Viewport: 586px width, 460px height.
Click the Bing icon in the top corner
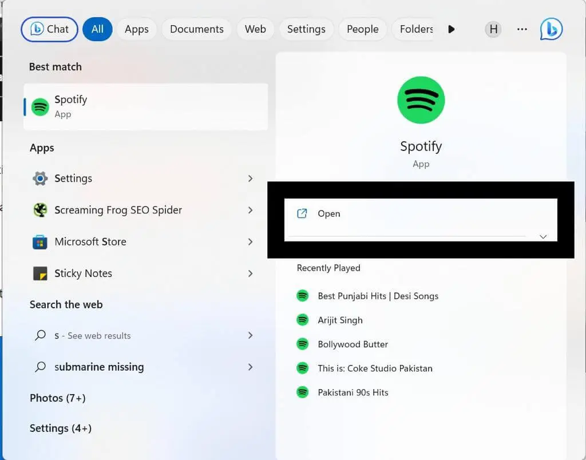click(551, 29)
